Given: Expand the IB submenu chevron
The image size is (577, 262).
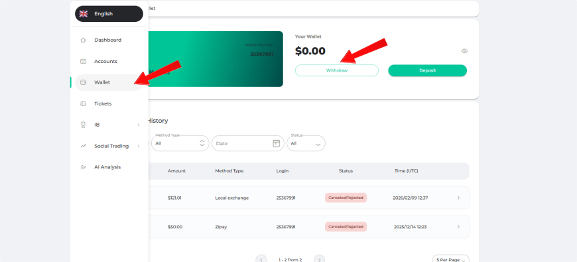Looking at the screenshot, I should point(139,125).
